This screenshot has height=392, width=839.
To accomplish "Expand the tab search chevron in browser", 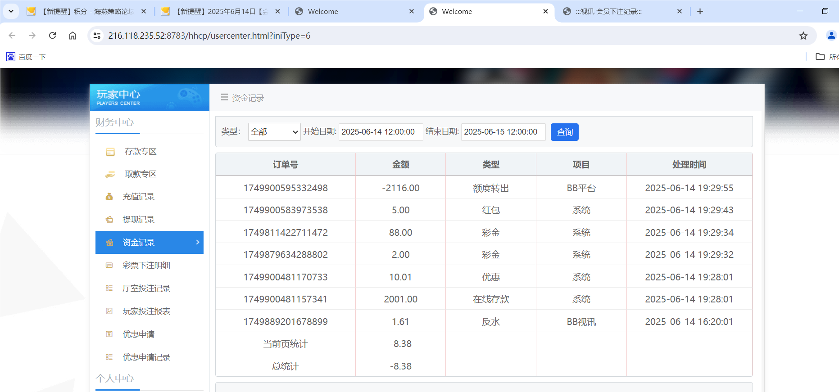I will [11, 11].
